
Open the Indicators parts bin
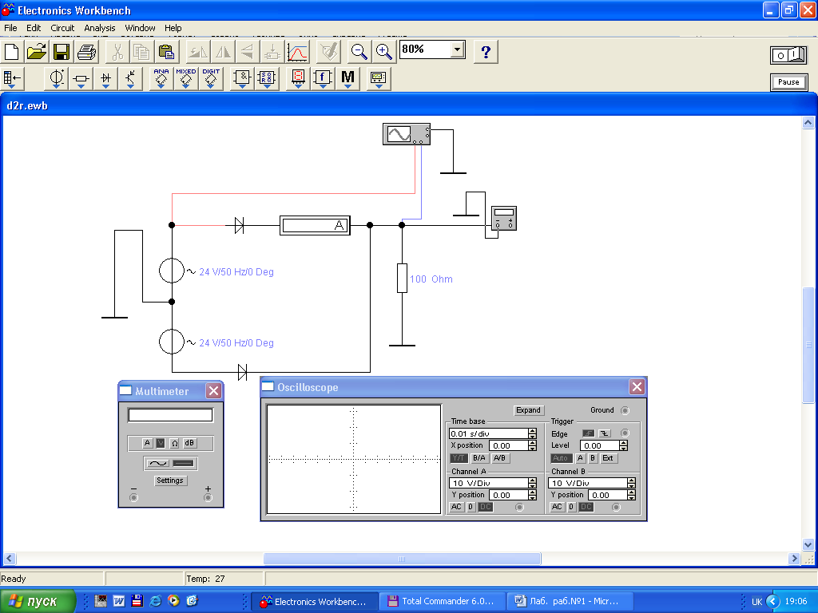(298, 79)
